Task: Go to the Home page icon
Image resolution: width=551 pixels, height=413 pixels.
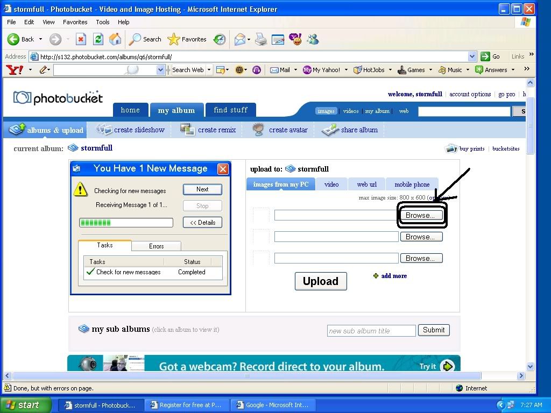Action: click(x=115, y=39)
